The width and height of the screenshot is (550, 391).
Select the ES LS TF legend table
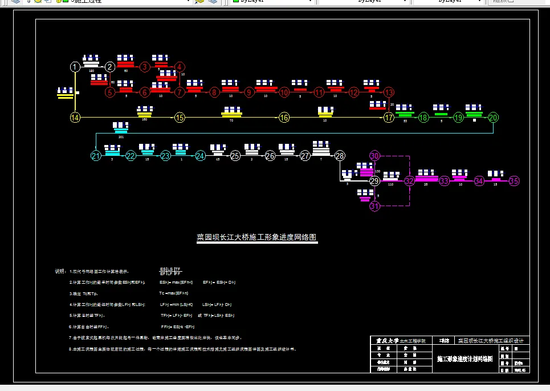click(x=170, y=271)
